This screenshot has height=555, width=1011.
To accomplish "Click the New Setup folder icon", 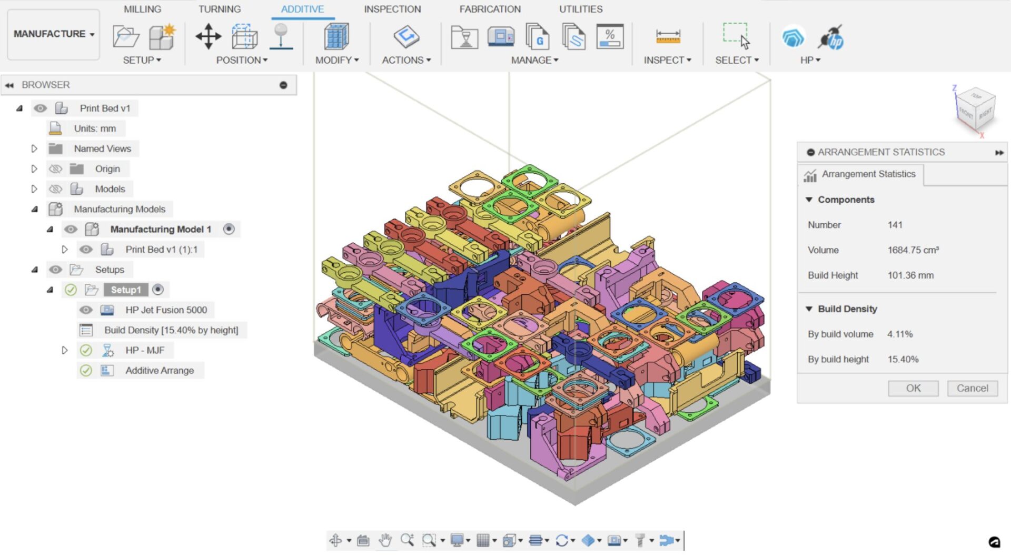I will pos(125,36).
